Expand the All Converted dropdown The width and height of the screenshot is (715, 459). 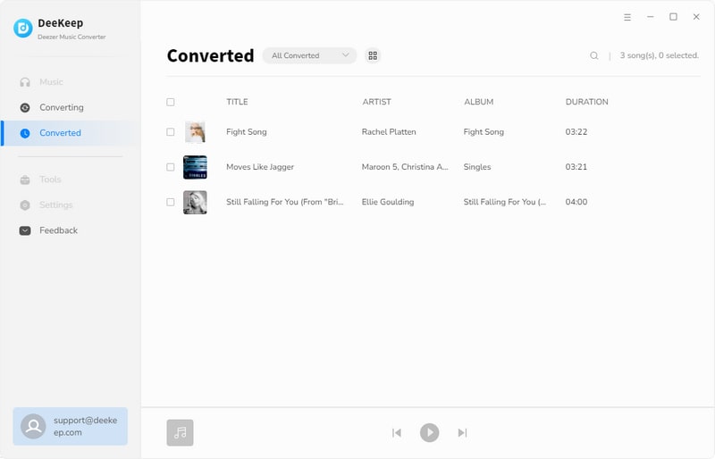(x=309, y=55)
